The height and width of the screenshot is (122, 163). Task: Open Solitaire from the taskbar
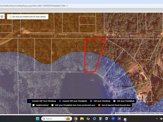[107, 118]
